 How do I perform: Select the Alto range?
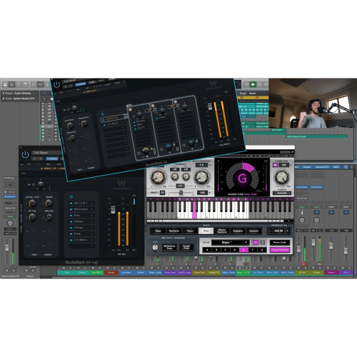click(x=206, y=231)
